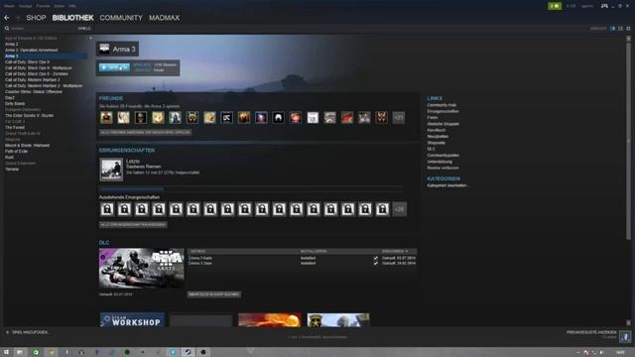The image size is (635, 357).
Task: Open the friend avatar with UC logo
Action: pyautogui.click(x=227, y=118)
